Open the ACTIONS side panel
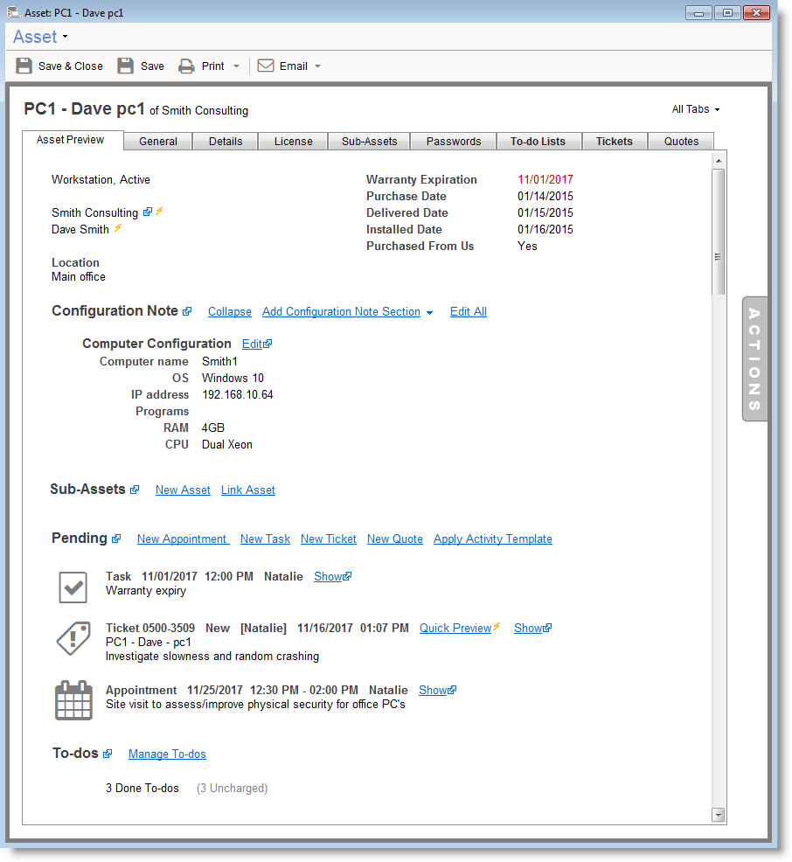This screenshot has width=792, height=862. 754,359
